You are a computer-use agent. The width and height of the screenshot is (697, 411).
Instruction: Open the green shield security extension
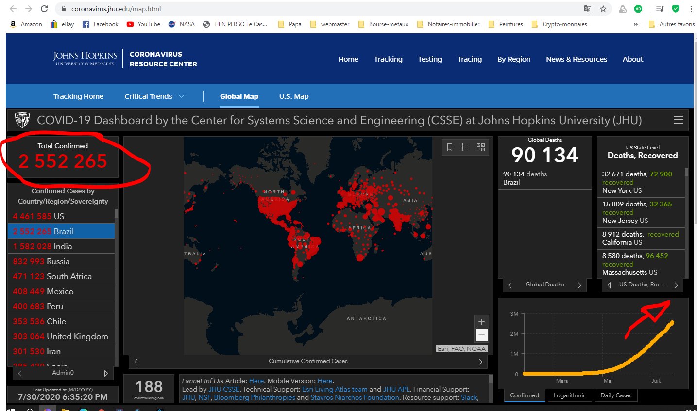[x=676, y=9]
